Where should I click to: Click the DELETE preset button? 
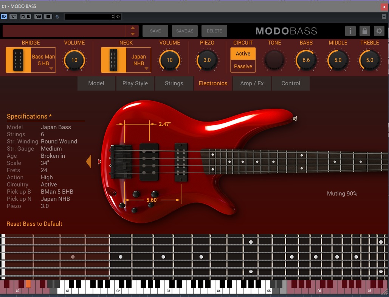tap(214, 31)
